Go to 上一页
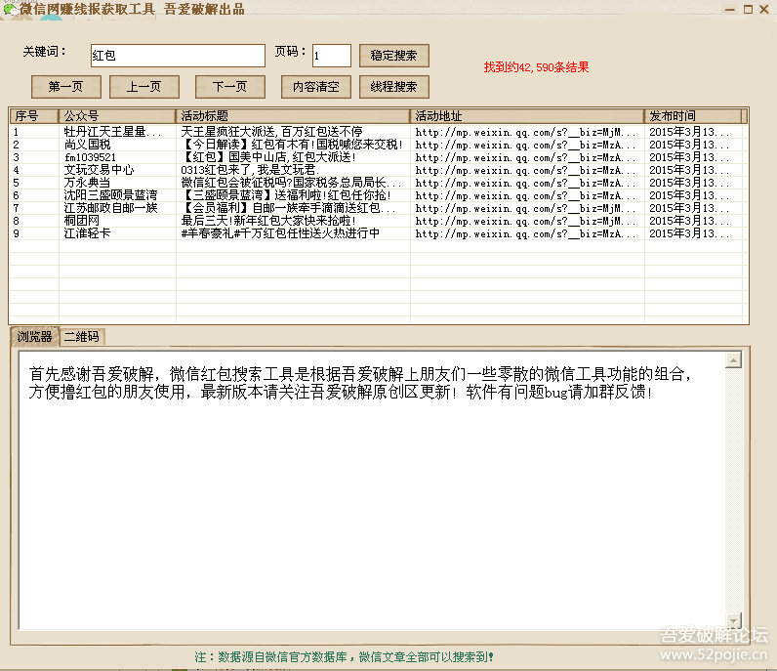Image resolution: width=777 pixels, height=671 pixels. (x=144, y=87)
